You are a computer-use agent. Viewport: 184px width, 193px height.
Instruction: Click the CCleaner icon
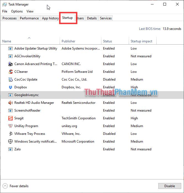coord(10,72)
